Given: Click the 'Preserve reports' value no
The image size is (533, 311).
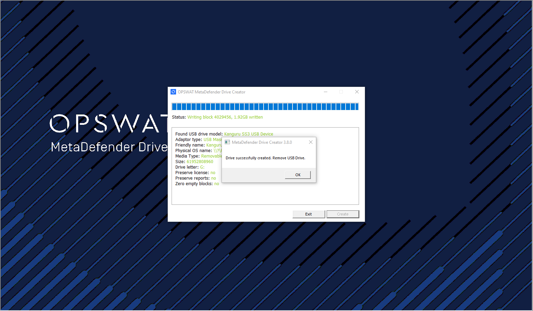Looking at the screenshot, I should (214, 178).
